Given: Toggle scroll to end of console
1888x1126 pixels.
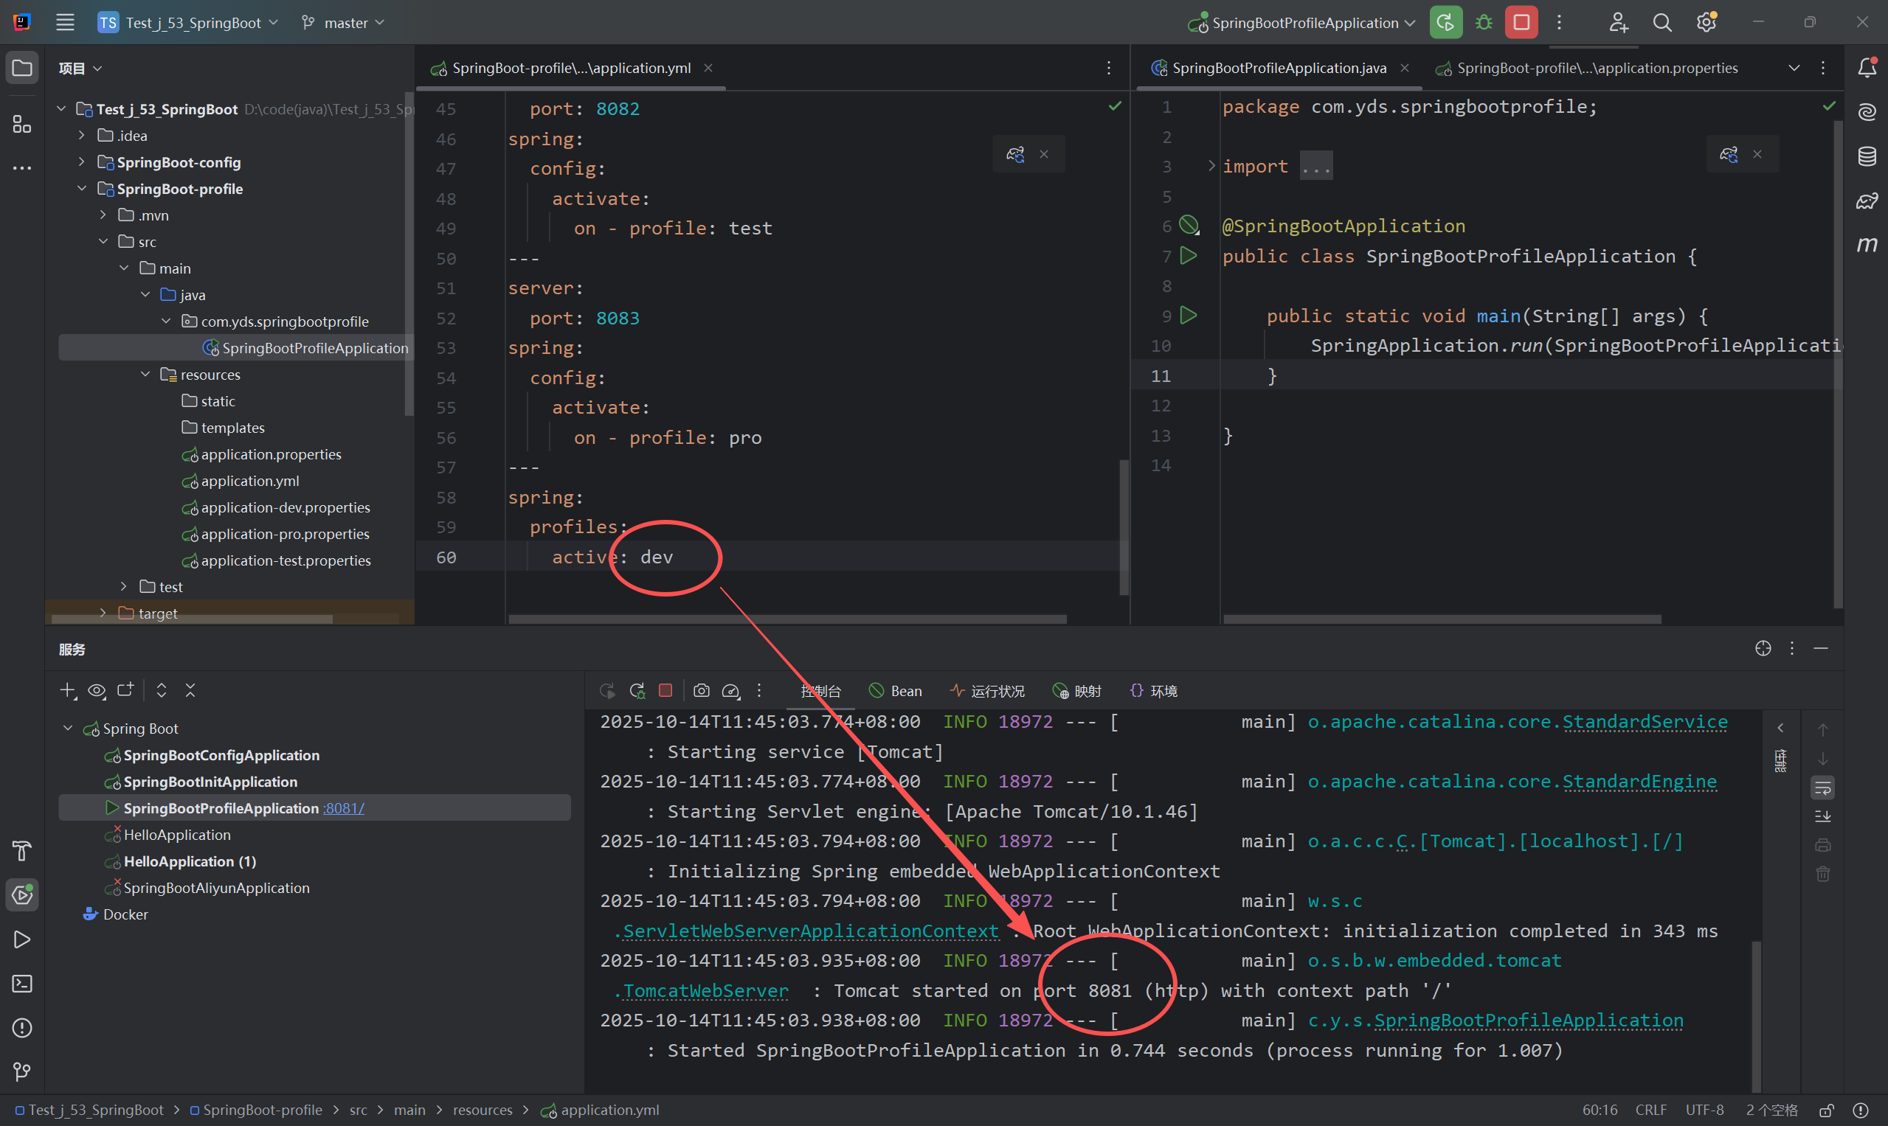Looking at the screenshot, I should tap(1823, 816).
